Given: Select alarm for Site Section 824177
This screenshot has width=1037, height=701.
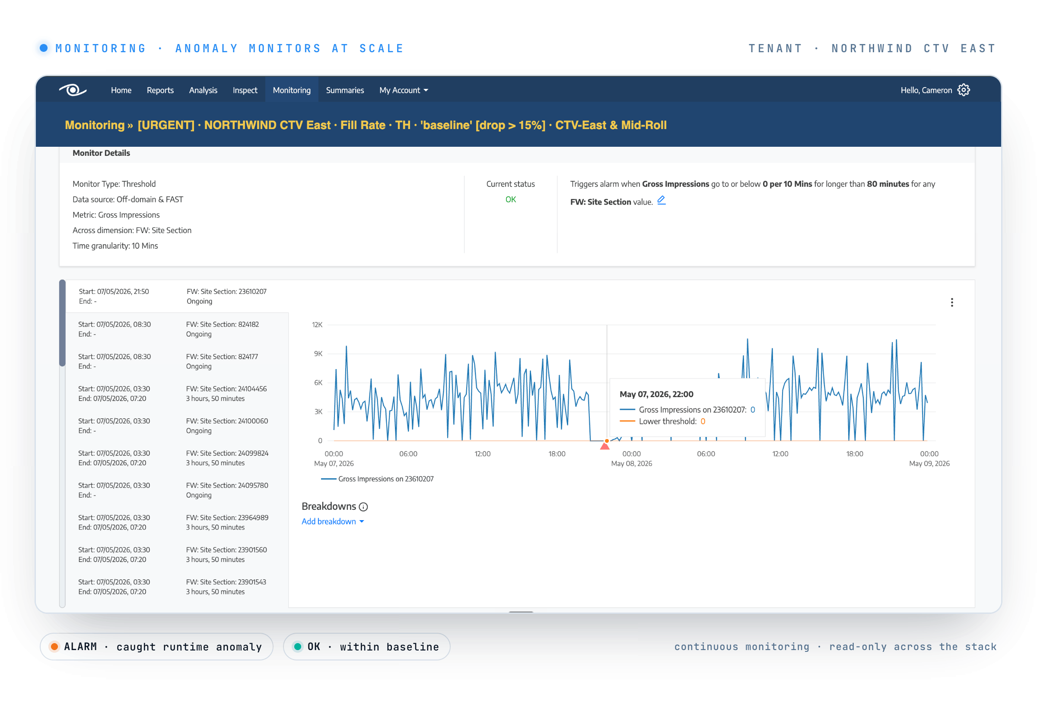Looking at the screenshot, I should click(177, 361).
